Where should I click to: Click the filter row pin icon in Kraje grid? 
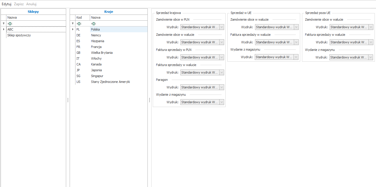coord(73,24)
